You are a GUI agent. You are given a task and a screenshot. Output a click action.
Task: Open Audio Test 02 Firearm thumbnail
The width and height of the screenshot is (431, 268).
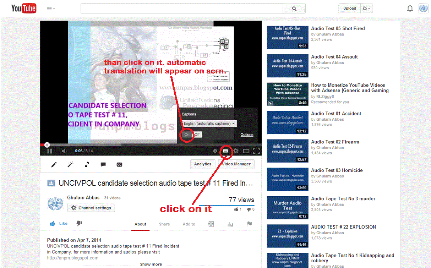(287, 151)
